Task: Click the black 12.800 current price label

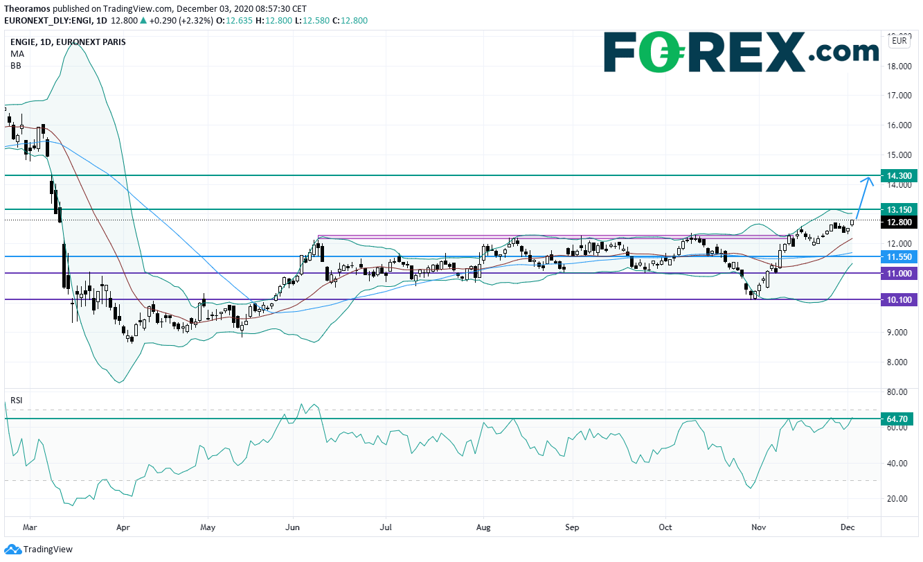Action: pos(898,222)
